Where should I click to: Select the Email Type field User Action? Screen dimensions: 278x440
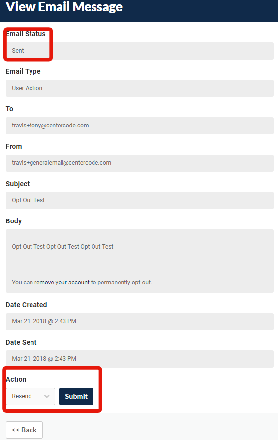(140, 88)
